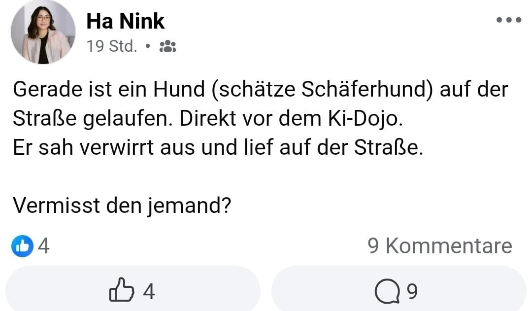The image size is (532, 311).
Task: Tap the thumbs-up outline icon
Action: click(x=121, y=291)
